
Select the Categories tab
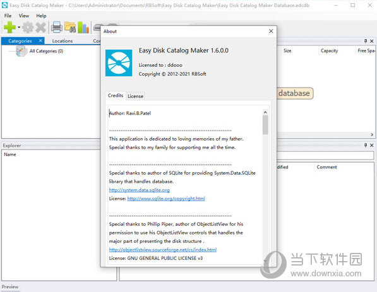[20, 41]
